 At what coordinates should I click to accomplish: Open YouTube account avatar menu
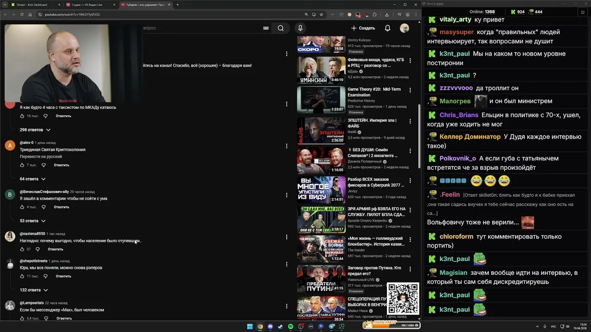[x=404, y=28]
